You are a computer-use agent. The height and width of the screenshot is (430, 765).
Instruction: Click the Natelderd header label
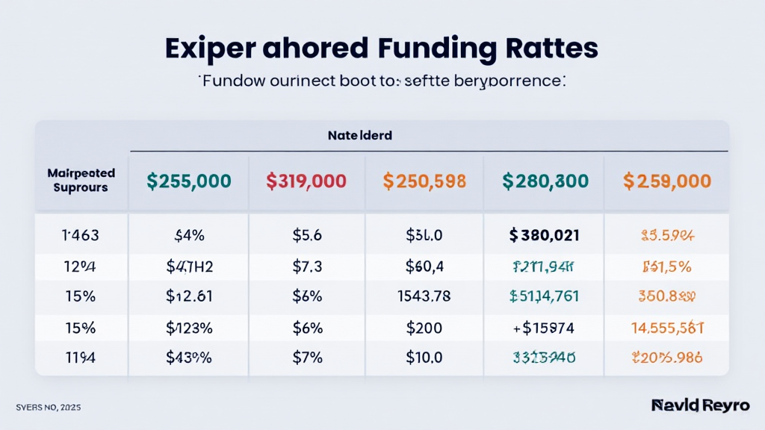(x=360, y=137)
